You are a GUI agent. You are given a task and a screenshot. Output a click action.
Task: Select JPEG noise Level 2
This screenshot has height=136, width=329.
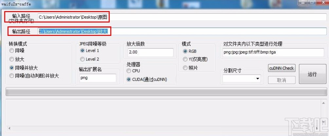click(x=90, y=59)
